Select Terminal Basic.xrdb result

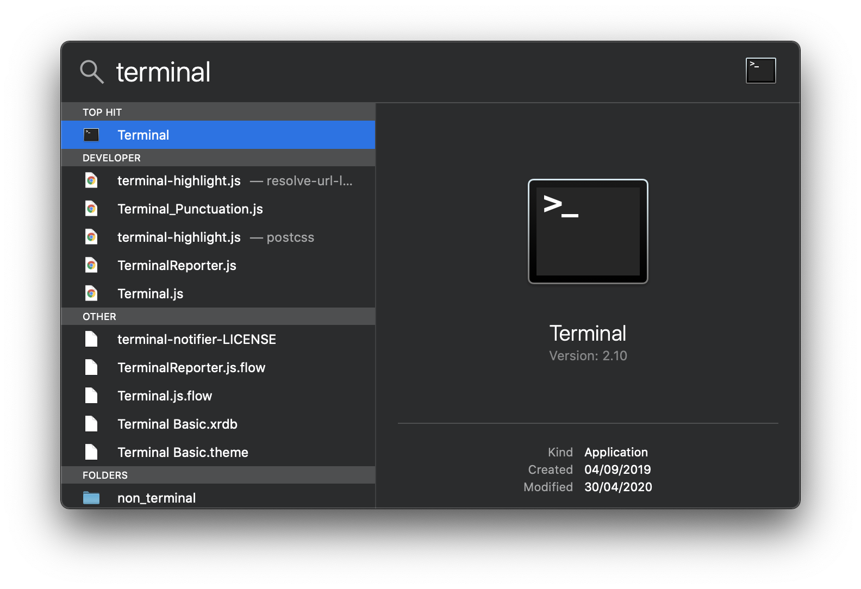point(218,424)
